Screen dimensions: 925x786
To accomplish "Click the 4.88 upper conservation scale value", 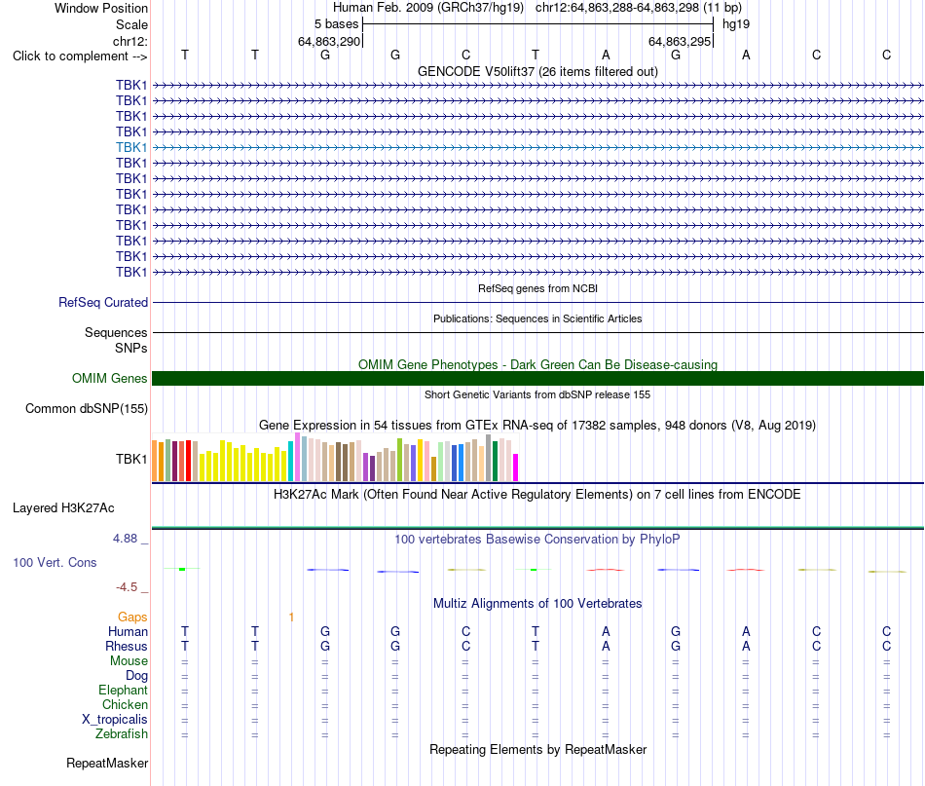I will coord(125,539).
